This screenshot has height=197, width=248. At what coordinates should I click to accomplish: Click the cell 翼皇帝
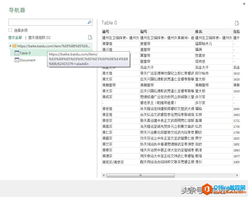click(167, 55)
